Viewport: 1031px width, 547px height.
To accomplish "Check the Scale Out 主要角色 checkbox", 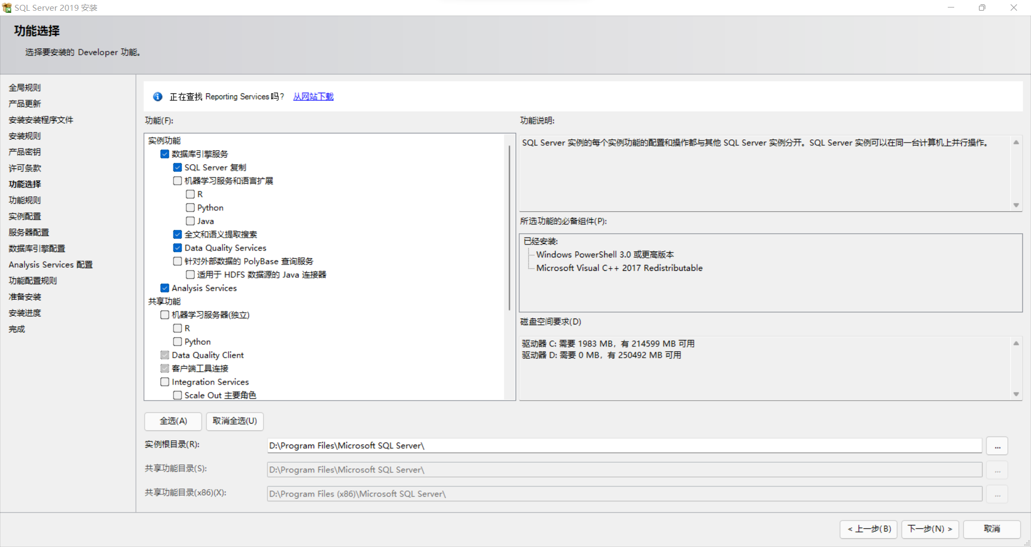I will coord(178,395).
